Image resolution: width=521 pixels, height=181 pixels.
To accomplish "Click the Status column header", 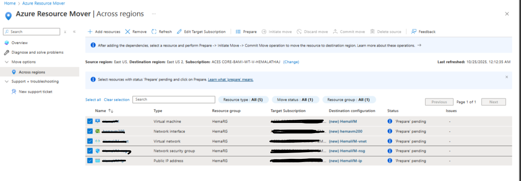I will click(393, 111).
